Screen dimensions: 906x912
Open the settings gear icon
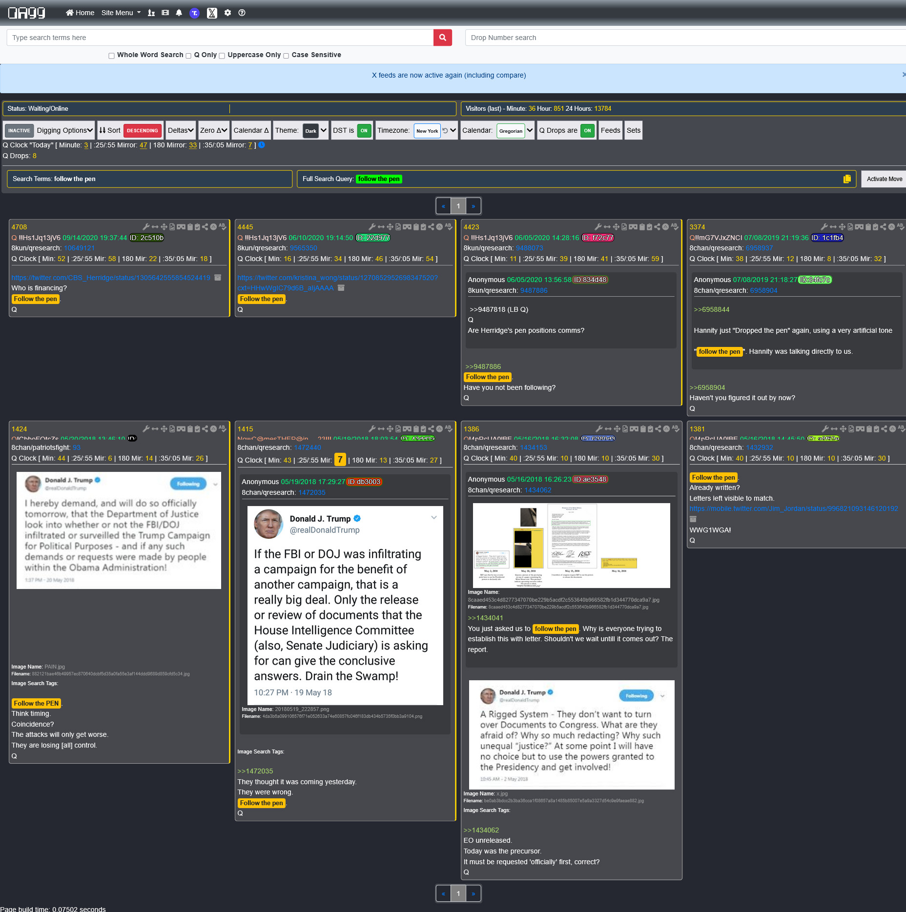(x=227, y=13)
